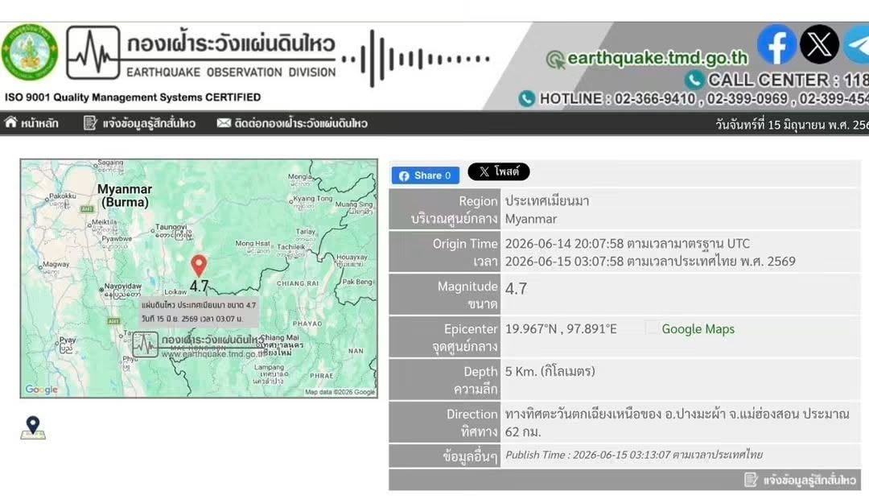Screen dimensions: 869x499
Task: Click the ISO 9001 certified text
Action: click(x=133, y=97)
